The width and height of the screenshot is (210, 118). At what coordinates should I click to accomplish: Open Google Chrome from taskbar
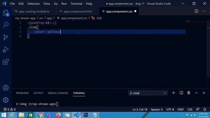click(40, 115)
